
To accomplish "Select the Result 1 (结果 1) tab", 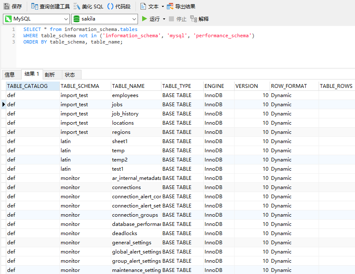I will point(32,74).
